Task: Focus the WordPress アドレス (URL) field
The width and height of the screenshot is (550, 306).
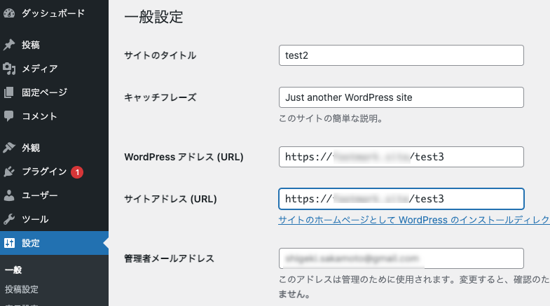Action: pos(401,157)
